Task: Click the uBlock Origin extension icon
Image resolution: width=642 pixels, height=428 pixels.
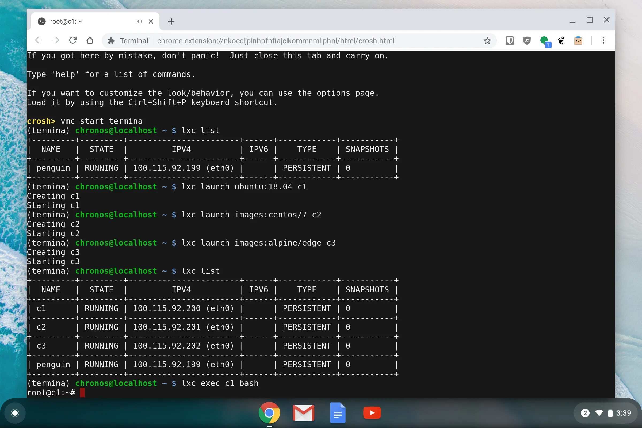Action: coord(526,41)
